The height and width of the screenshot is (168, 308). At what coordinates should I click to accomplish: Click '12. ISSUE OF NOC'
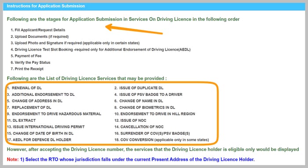click(130, 121)
